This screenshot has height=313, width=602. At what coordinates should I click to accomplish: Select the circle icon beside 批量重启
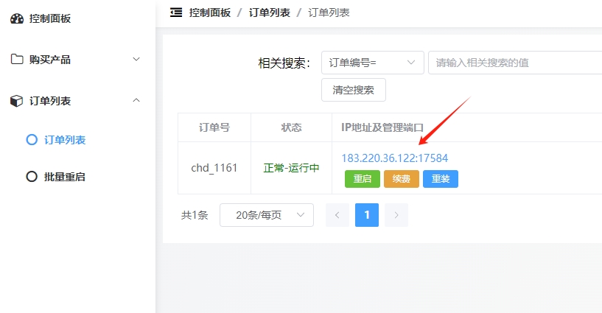click(31, 177)
